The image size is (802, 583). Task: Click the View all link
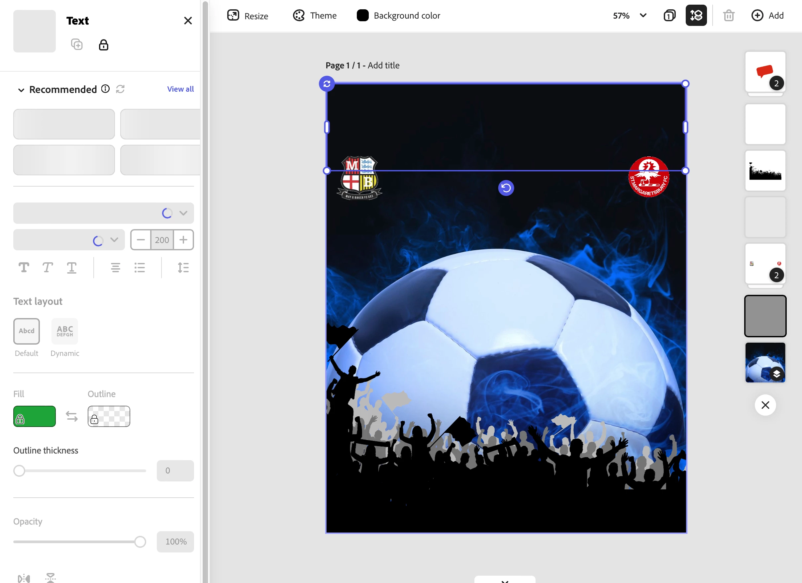tap(180, 89)
